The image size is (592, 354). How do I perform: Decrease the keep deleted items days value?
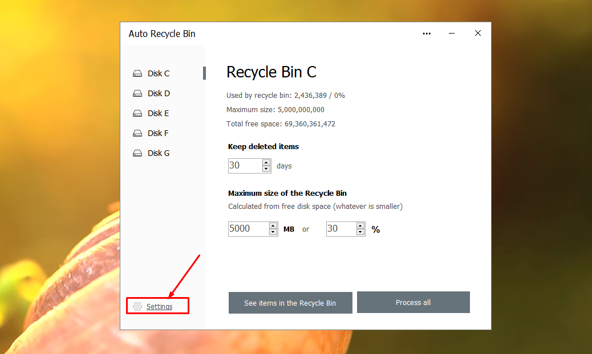[266, 169]
